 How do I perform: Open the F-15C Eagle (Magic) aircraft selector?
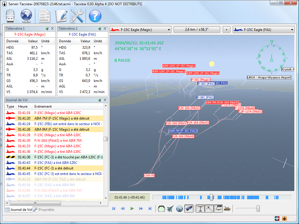tap(140, 29)
